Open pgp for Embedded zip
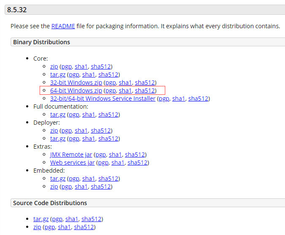The image size is (285, 235). pyautogui.click(x=67, y=187)
